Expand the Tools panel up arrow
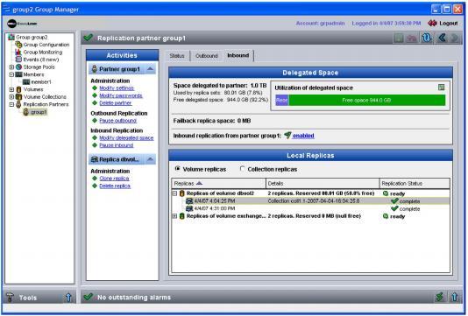 pyautogui.click(x=68, y=298)
